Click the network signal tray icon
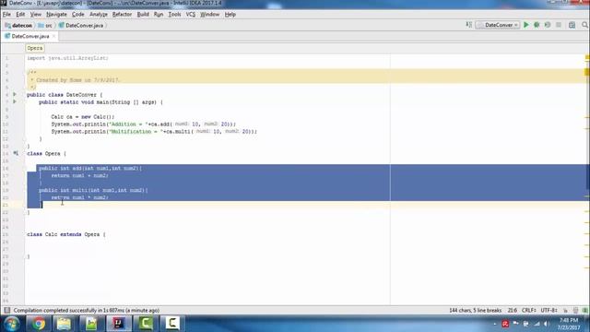 (537, 324)
